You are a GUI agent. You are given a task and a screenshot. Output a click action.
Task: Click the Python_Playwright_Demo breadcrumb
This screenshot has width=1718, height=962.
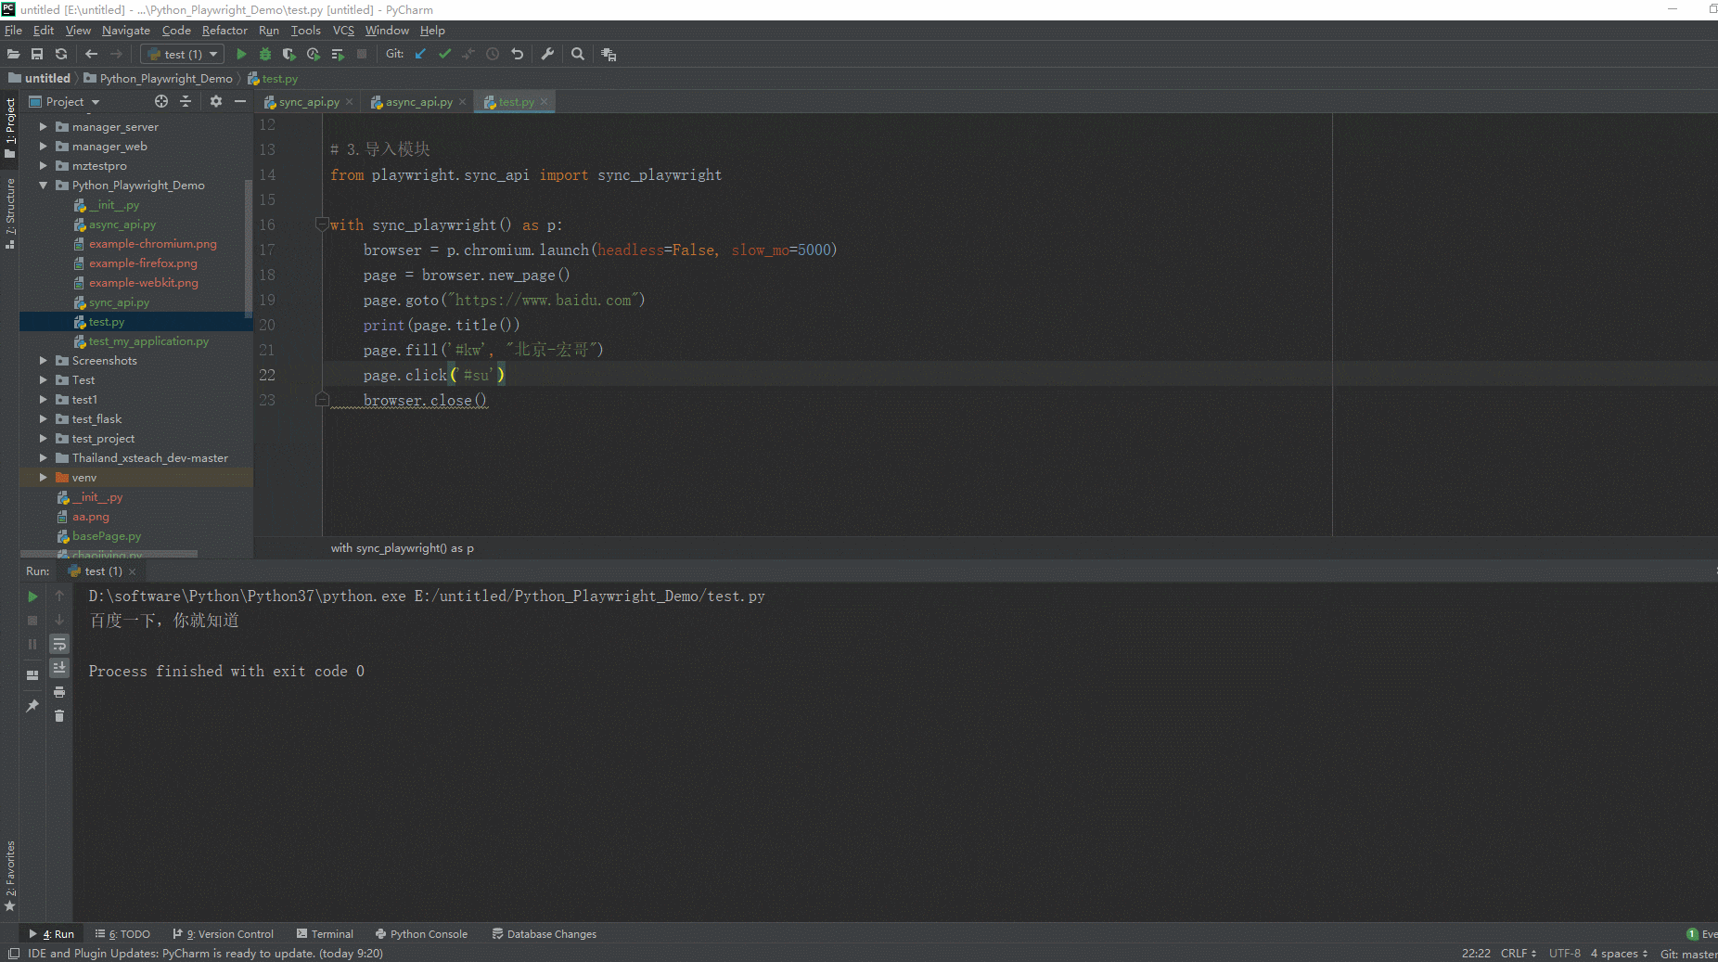(x=166, y=79)
